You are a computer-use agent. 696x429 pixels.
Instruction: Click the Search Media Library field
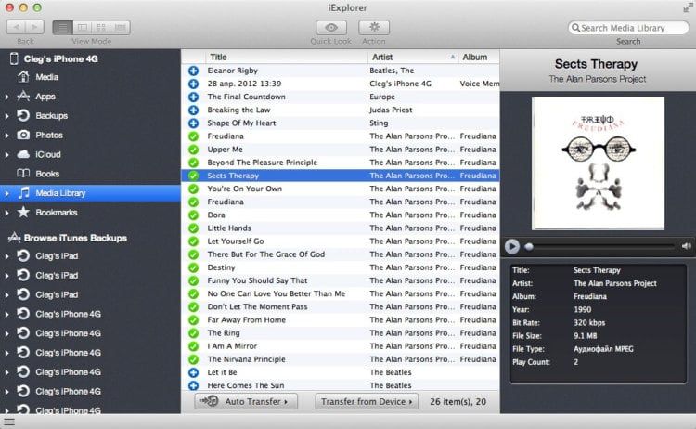(x=628, y=28)
